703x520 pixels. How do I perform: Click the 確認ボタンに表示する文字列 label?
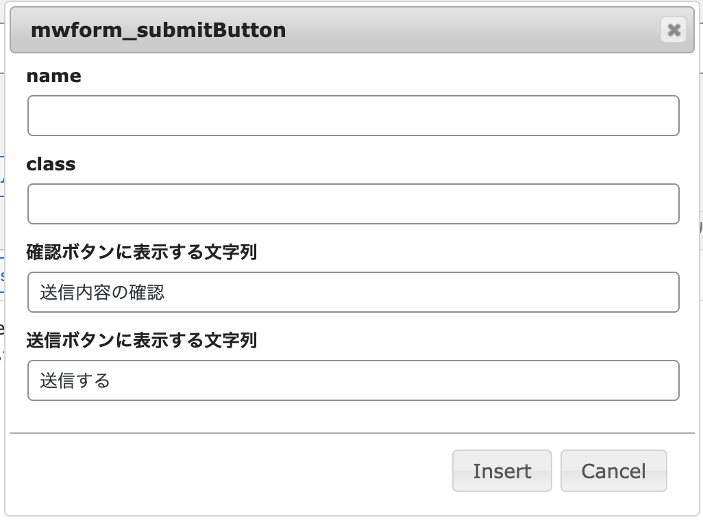click(x=142, y=252)
